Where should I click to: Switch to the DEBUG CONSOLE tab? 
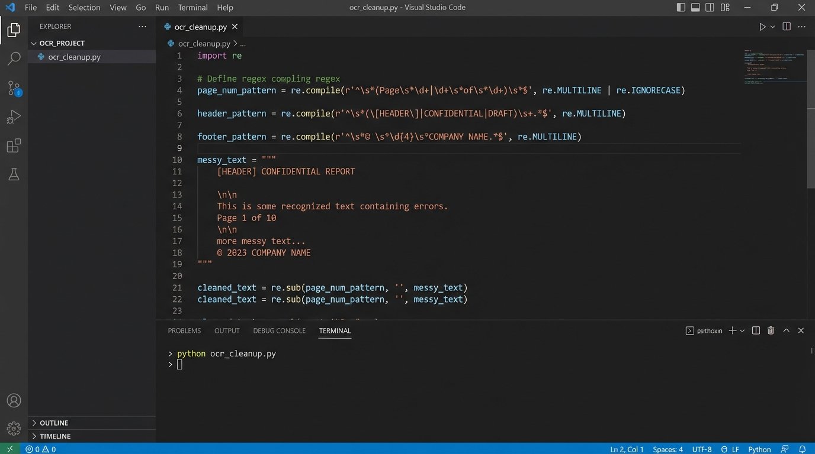(279, 330)
